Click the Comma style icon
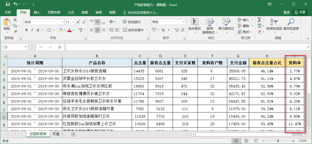The image size is (312, 144). tap(169, 30)
